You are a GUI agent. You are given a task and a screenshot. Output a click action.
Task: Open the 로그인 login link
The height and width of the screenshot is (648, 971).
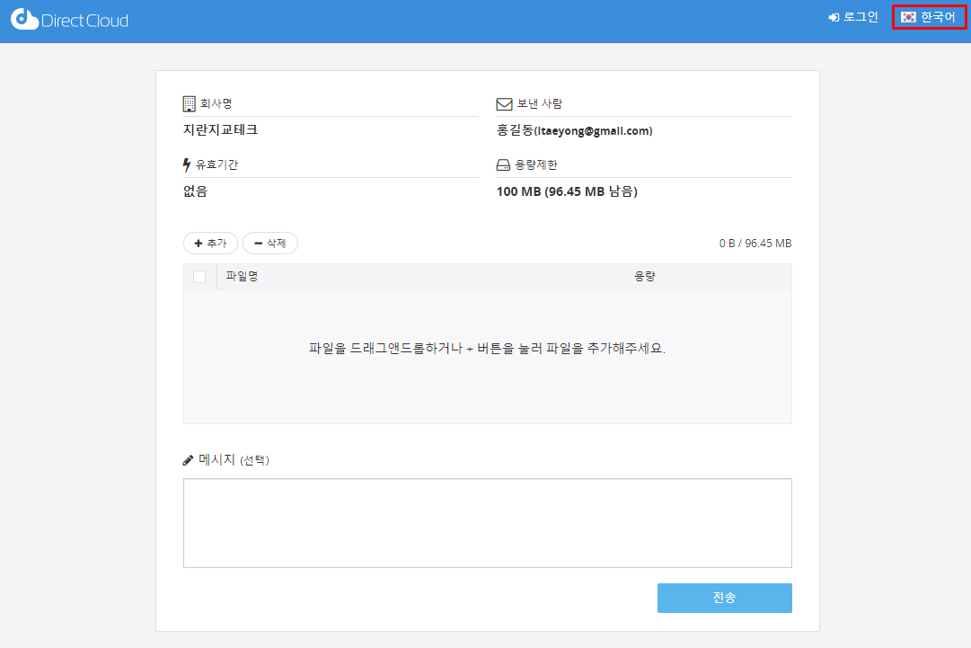(x=853, y=17)
